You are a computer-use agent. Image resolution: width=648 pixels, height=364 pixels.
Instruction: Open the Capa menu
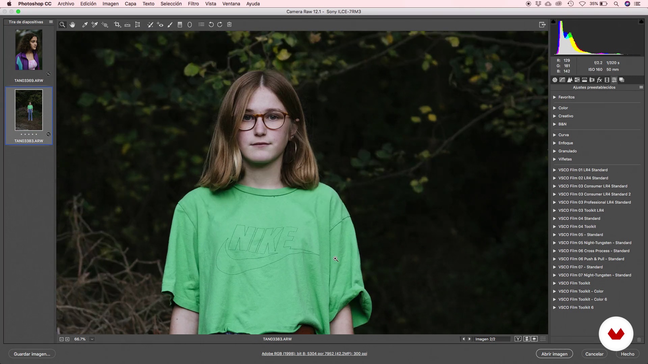pyautogui.click(x=131, y=4)
